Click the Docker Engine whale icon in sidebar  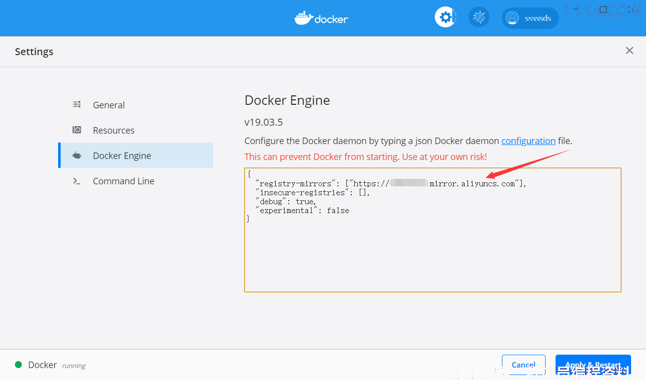pos(77,155)
